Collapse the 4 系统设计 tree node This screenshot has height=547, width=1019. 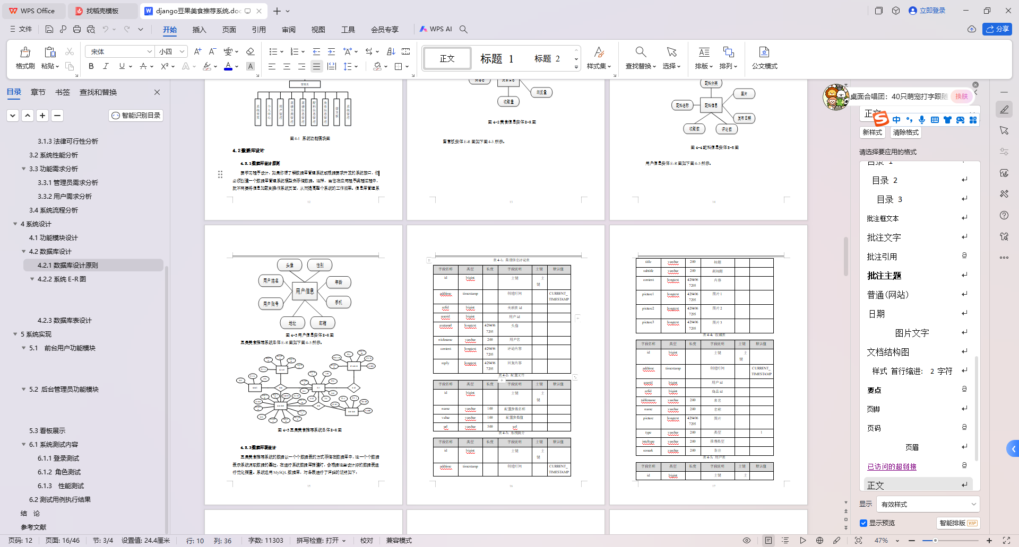pos(15,224)
